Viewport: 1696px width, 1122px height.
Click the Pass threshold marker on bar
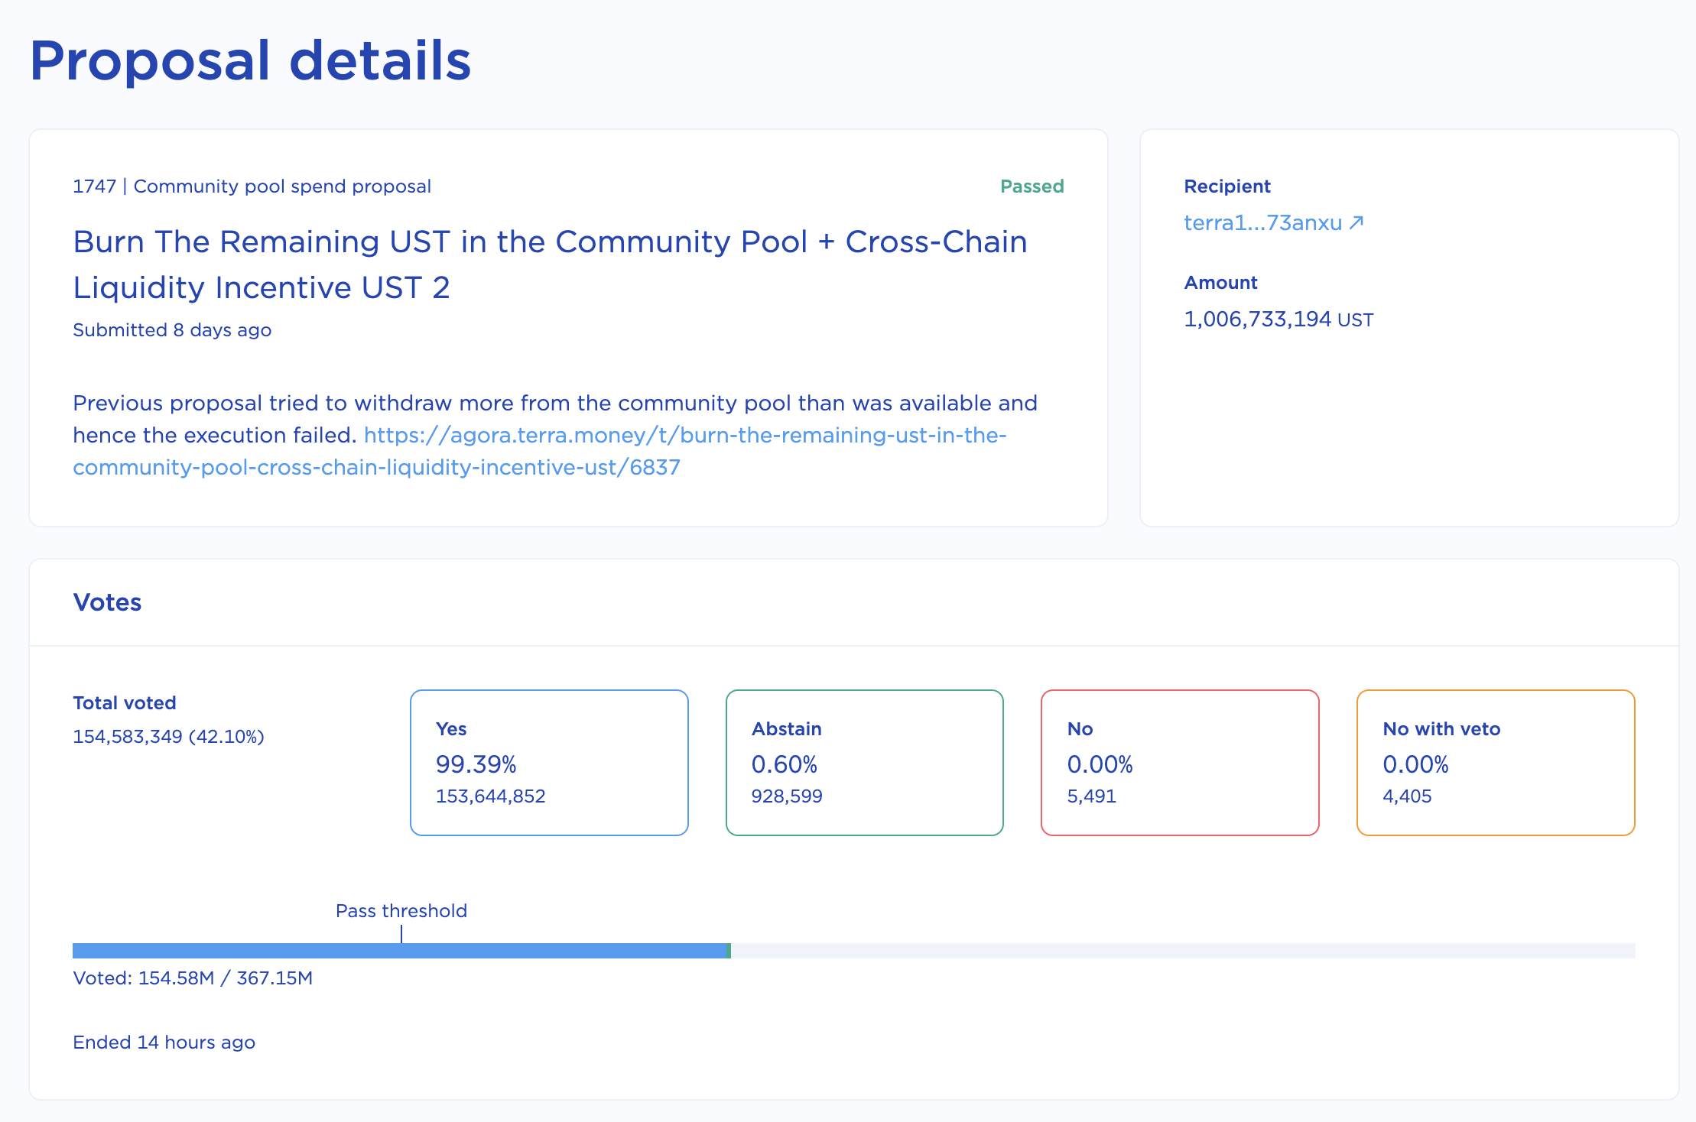coord(401,933)
